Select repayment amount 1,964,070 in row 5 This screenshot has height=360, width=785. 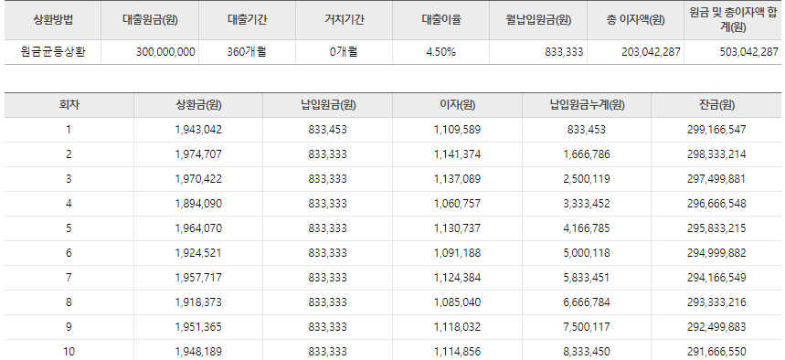[x=198, y=228]
